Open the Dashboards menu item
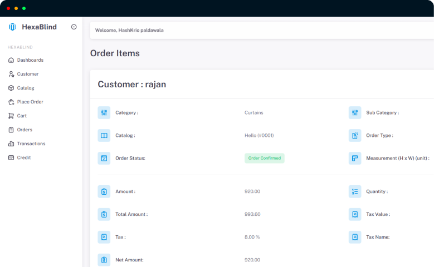The image size is (434, 267). pos(30,60)
